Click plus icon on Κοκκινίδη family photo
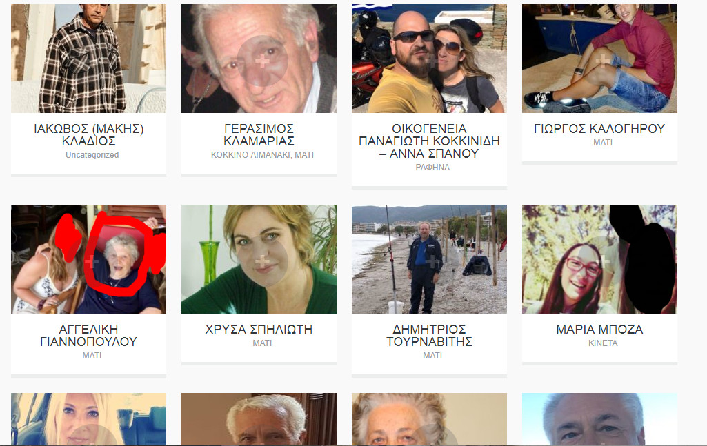This screenshot has height=446, width=707. [432, 61]
